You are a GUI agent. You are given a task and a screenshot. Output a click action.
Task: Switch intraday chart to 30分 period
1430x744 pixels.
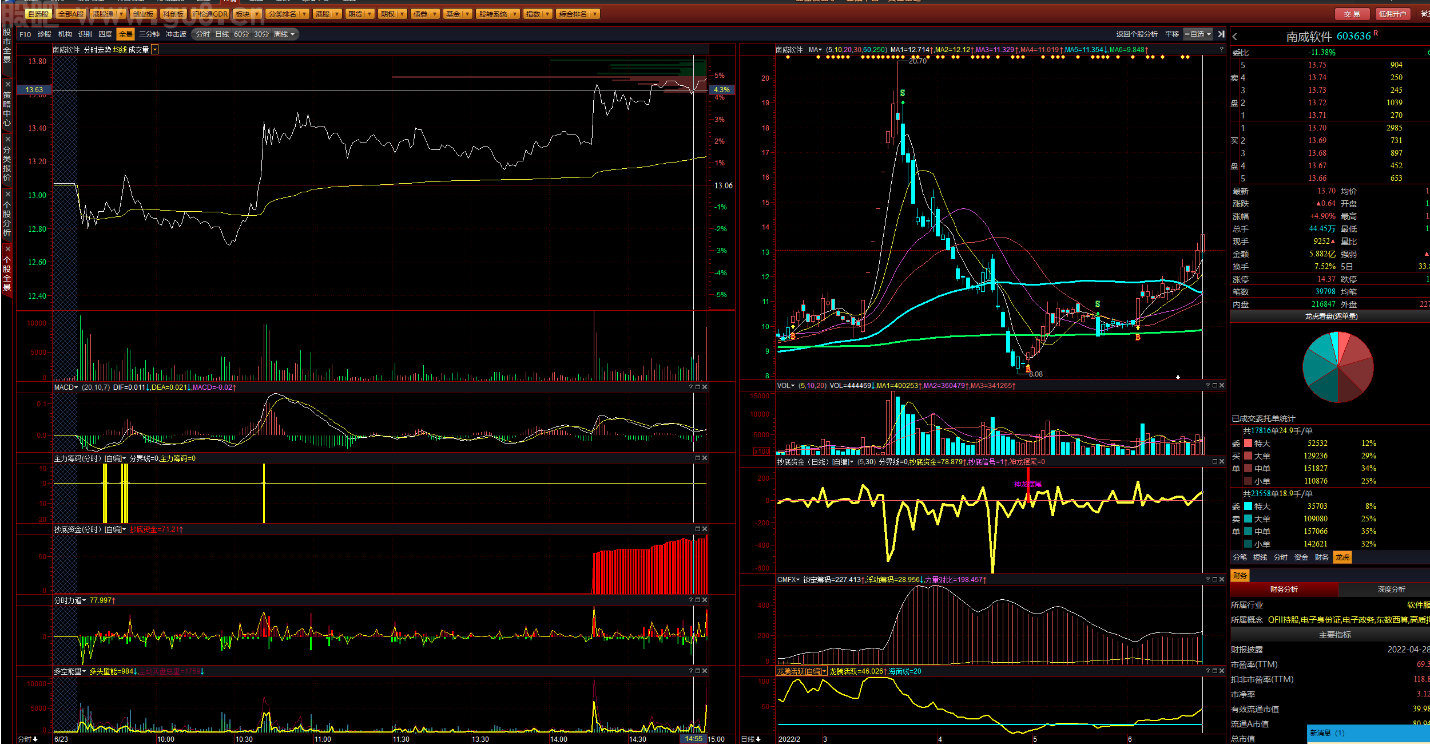pyautogui.click(x=261, y=34)
